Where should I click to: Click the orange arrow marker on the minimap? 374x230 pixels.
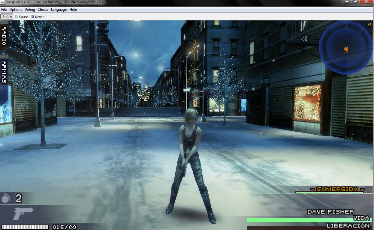[x=346, y=49]
